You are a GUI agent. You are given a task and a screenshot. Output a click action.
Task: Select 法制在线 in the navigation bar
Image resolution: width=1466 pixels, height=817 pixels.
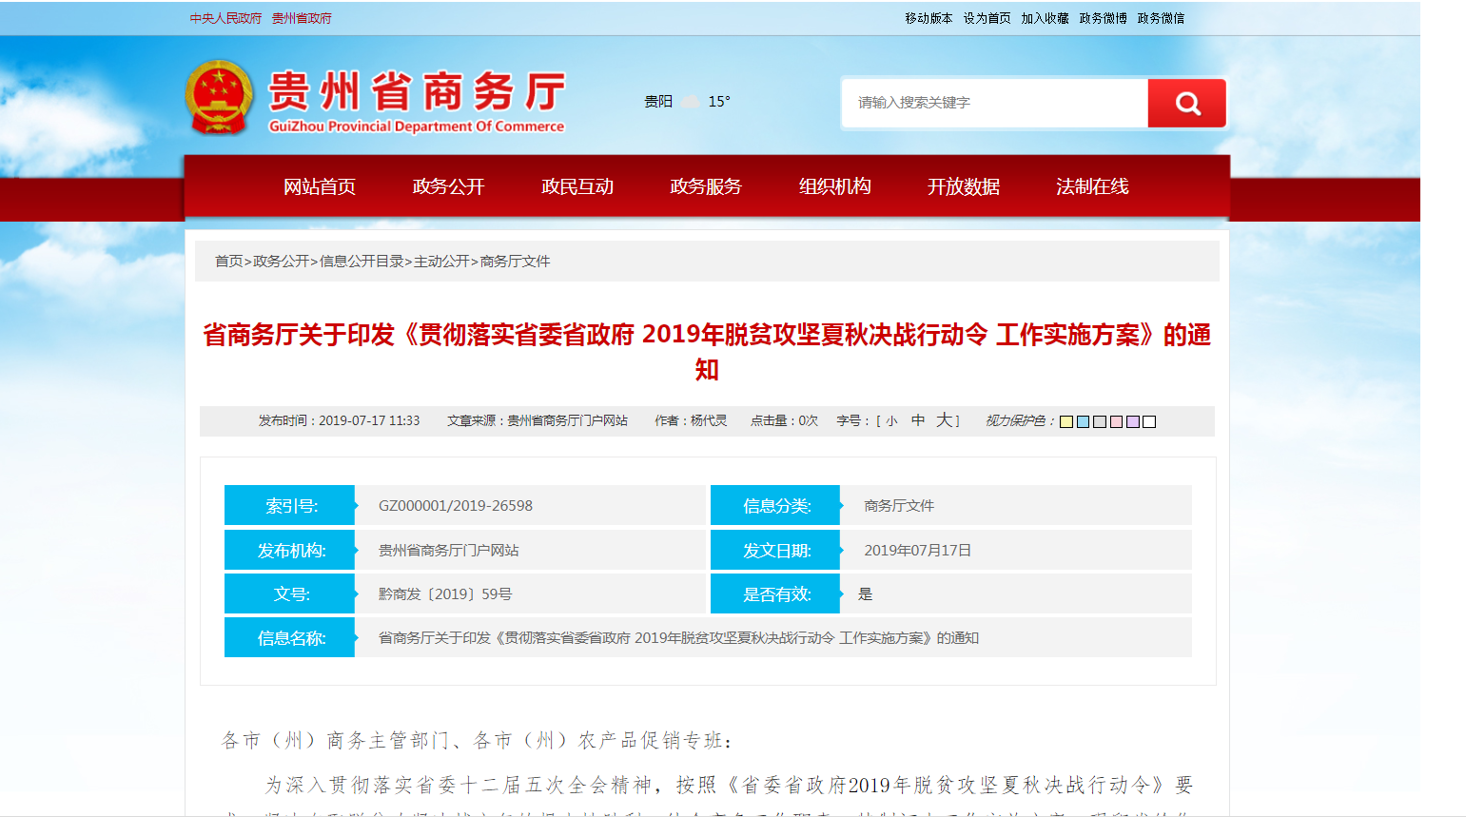click(1092, 186)
